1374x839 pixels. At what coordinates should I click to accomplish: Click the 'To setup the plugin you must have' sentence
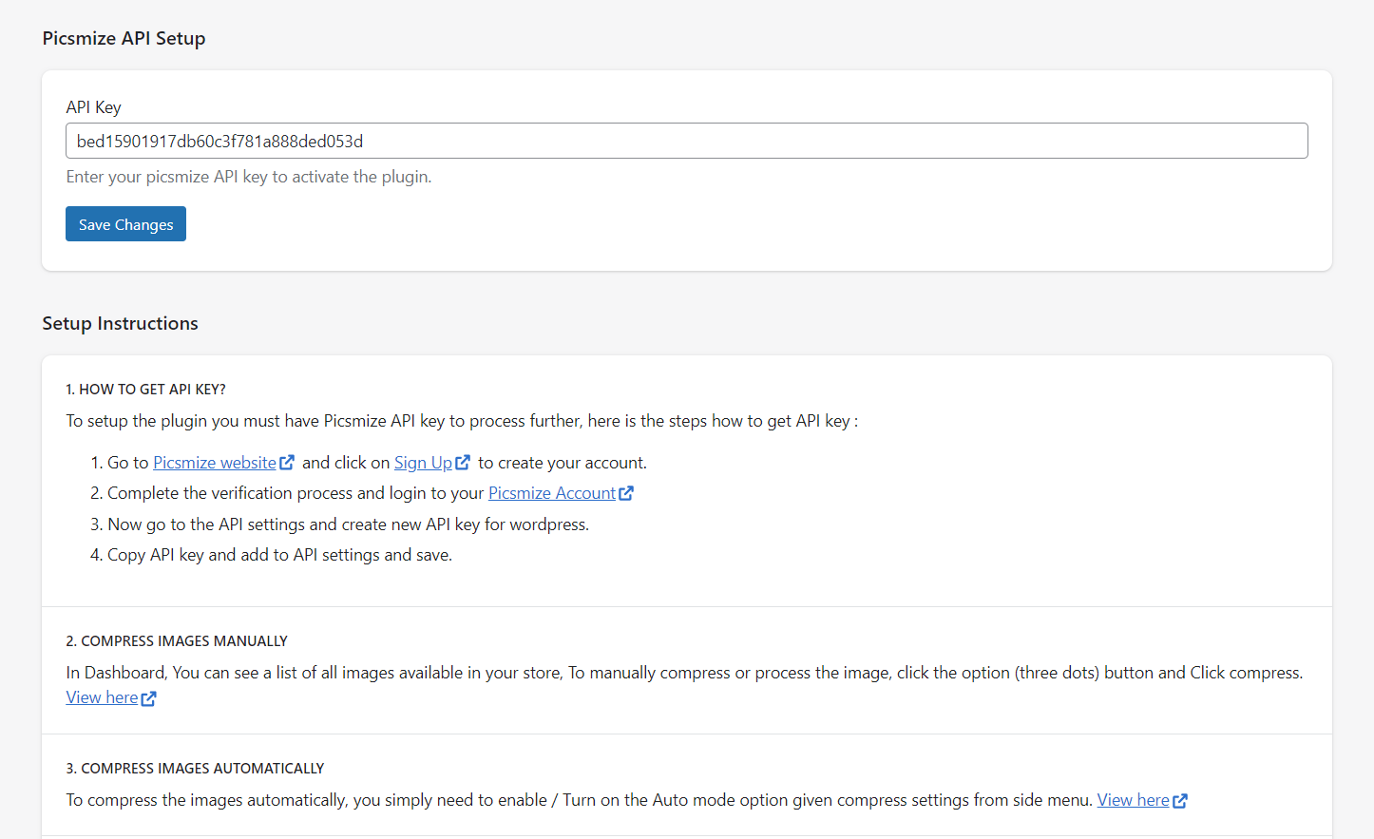[x=462, y=421]
